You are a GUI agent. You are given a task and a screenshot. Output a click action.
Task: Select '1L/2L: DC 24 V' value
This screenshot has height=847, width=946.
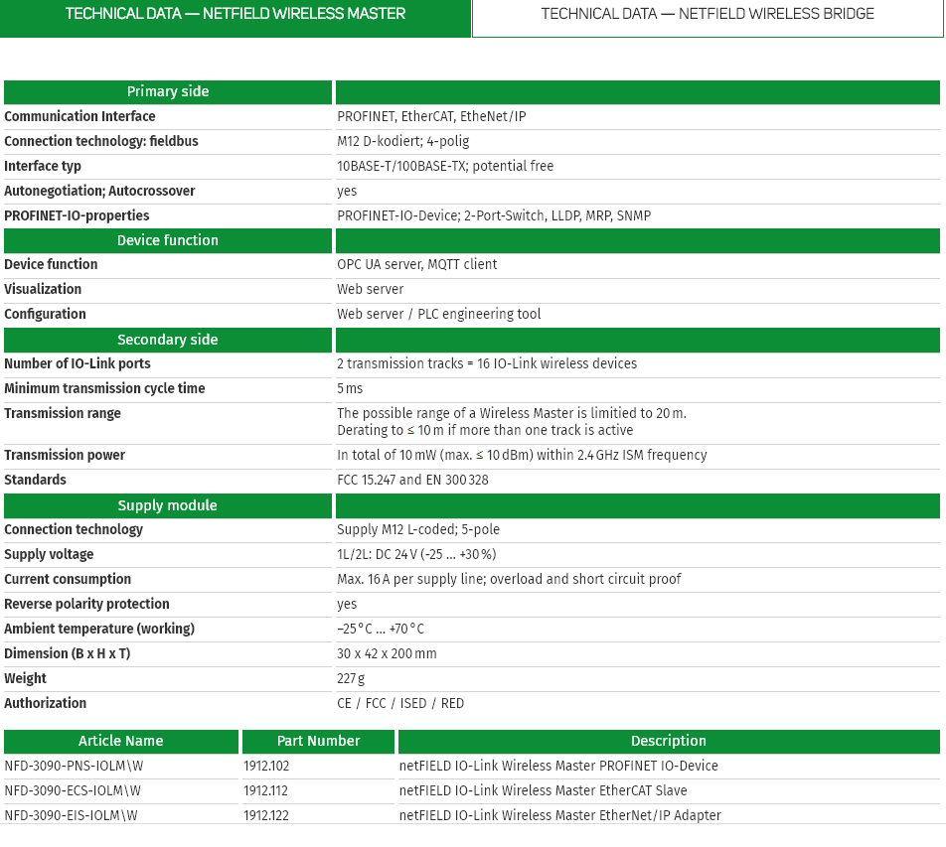coord(416,555)
